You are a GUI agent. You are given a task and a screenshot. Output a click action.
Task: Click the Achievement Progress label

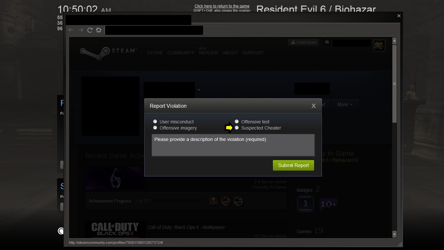[x=110, y=201]
